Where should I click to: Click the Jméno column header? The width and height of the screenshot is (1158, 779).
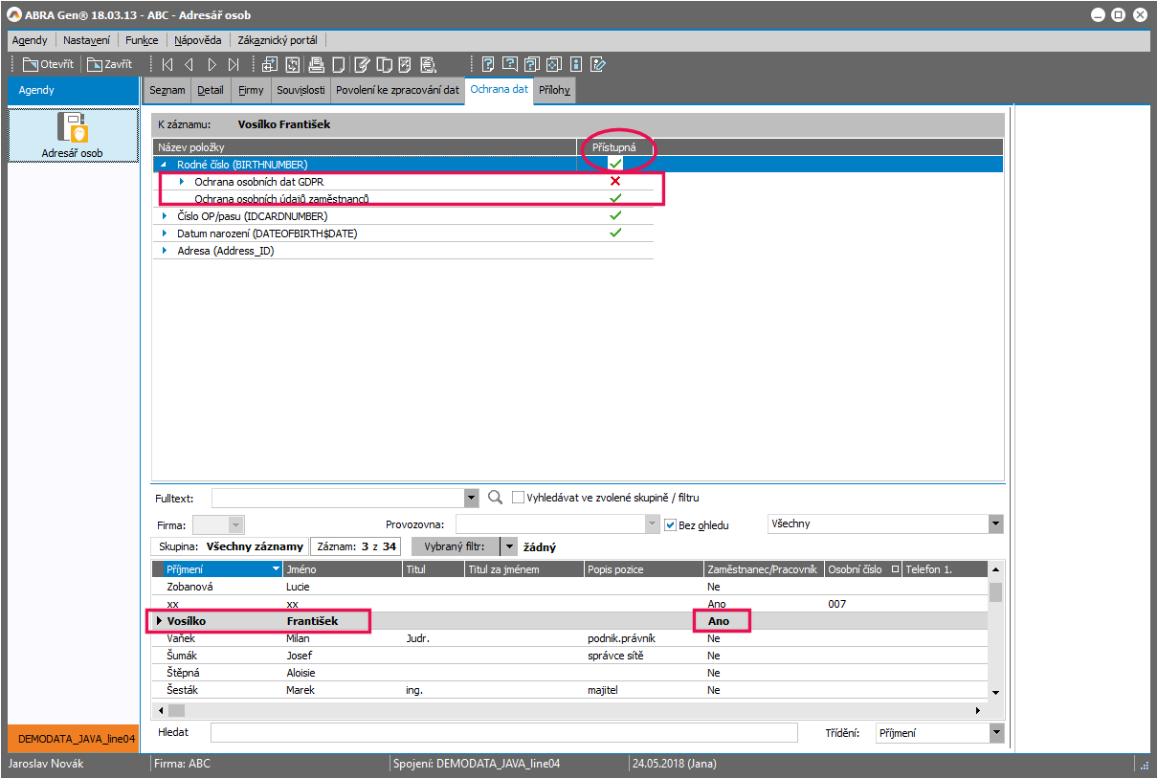pos(343,569)
